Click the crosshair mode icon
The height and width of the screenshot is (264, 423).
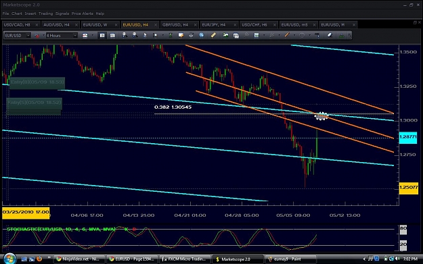point(155,35)
